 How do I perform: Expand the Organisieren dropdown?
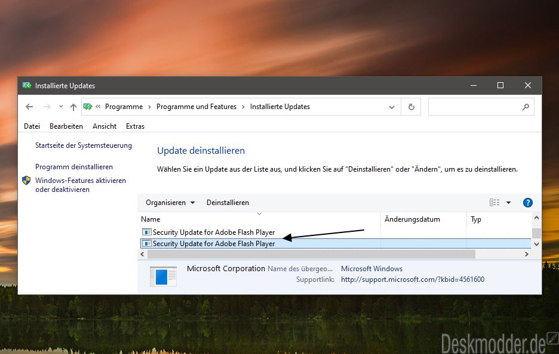(170, 203)
